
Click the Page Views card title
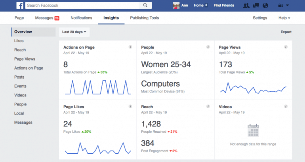coord(230,47)
